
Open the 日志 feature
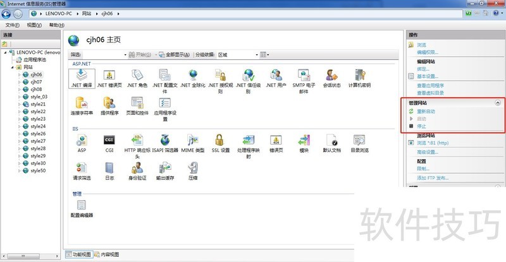pos(109,171)
